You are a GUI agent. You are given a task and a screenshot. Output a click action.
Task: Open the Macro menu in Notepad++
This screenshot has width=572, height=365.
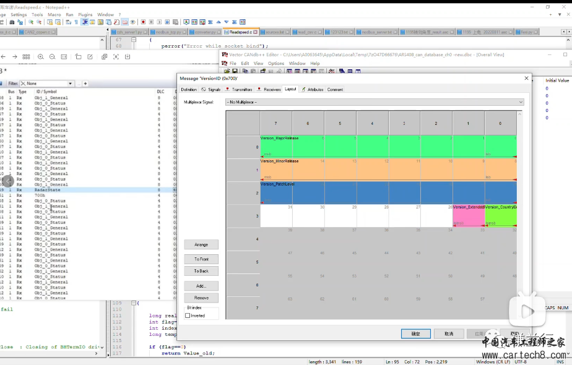click(54, 15)
